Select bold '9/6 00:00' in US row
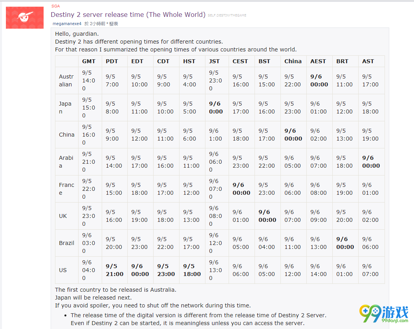 tap(140, 270)
